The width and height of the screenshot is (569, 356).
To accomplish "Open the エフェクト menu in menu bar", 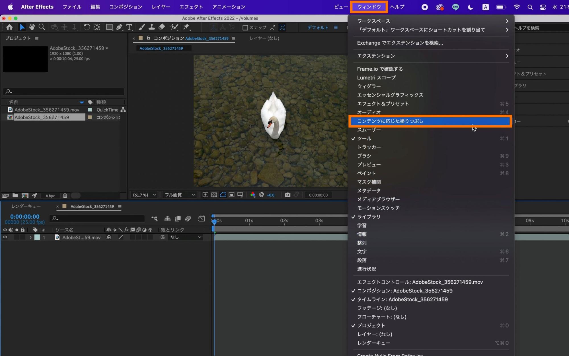I will pyautogui.click(x=191, y=7).
